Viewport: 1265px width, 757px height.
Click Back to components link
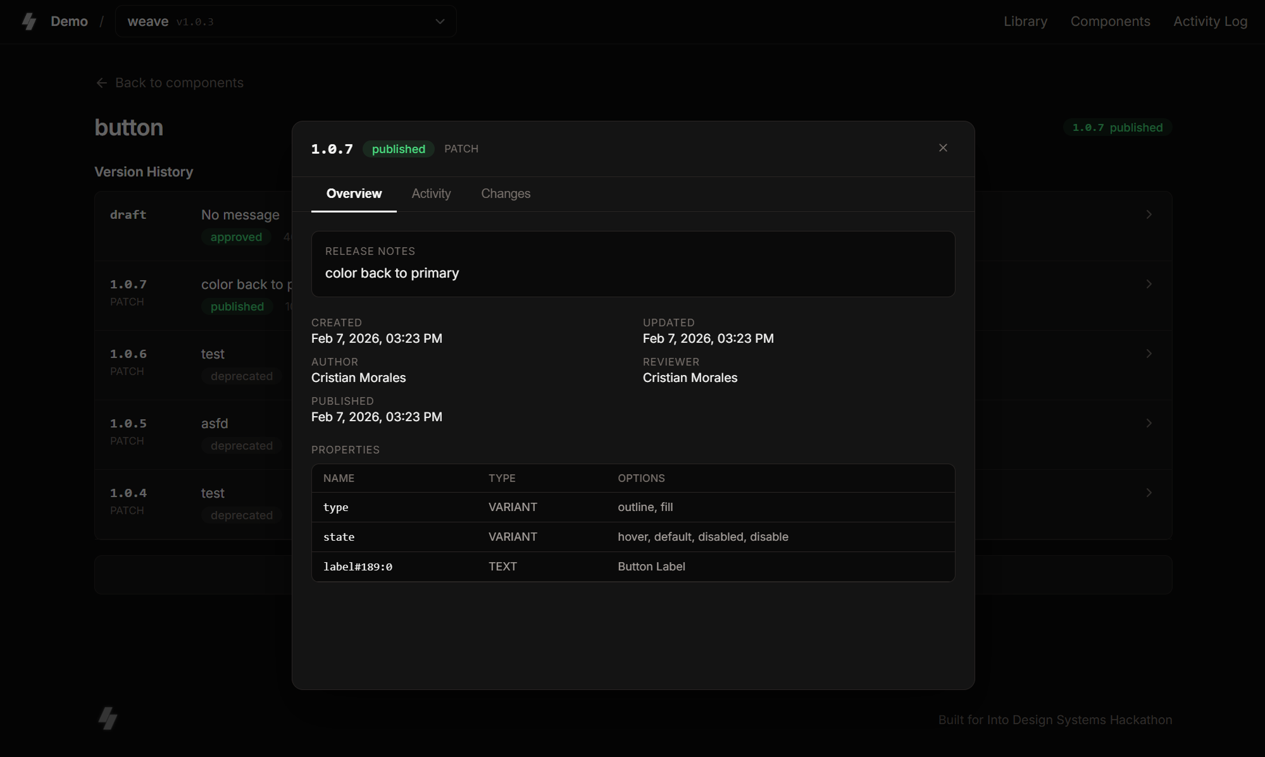coord(170,83)
